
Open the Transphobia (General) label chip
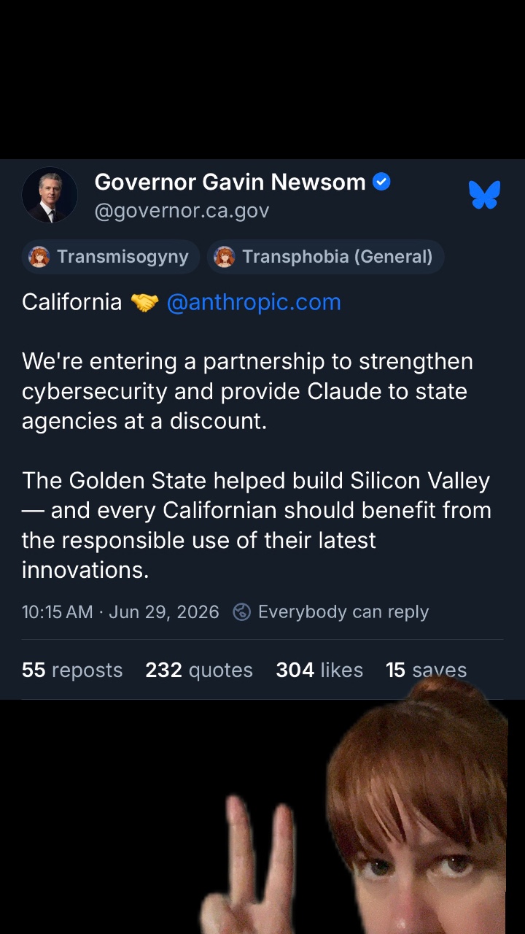click(x=326, y=257)
